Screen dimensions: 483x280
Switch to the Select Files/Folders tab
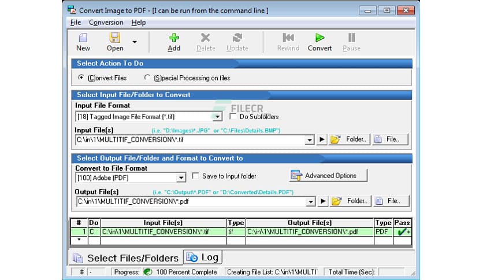click(126, 258)
